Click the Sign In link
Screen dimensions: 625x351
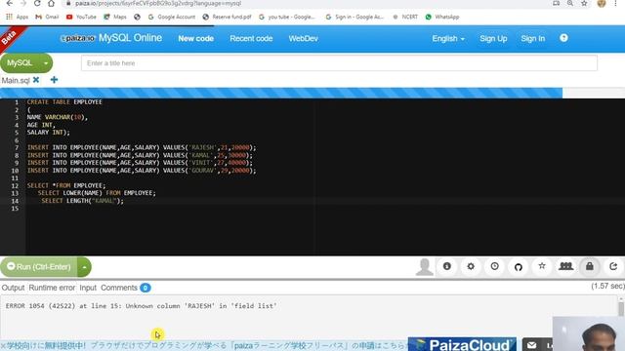pyautogui.click(x=532, y=39)
